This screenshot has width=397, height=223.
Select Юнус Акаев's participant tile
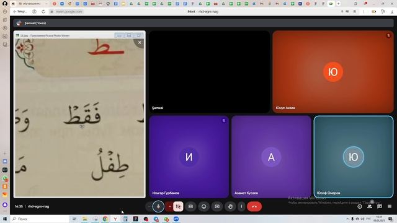coord(333,72)
